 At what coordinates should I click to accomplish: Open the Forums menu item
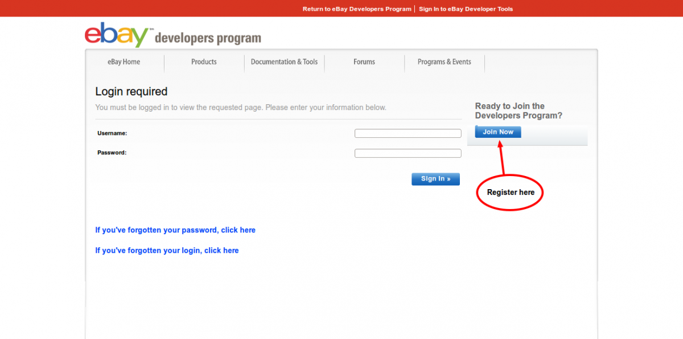point(364,62)
